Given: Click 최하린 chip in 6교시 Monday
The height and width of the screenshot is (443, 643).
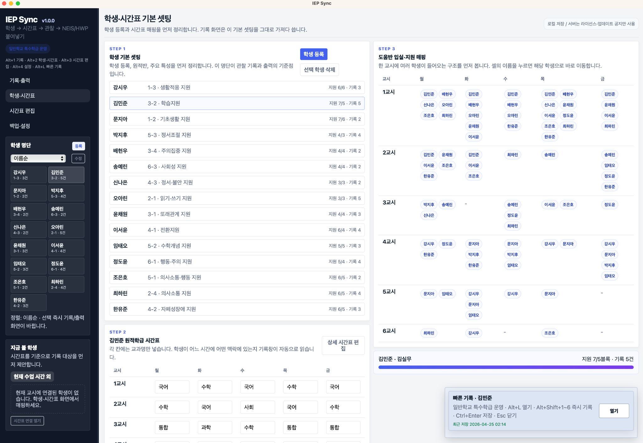Looking at the screenshot, I should coord(429,333).
